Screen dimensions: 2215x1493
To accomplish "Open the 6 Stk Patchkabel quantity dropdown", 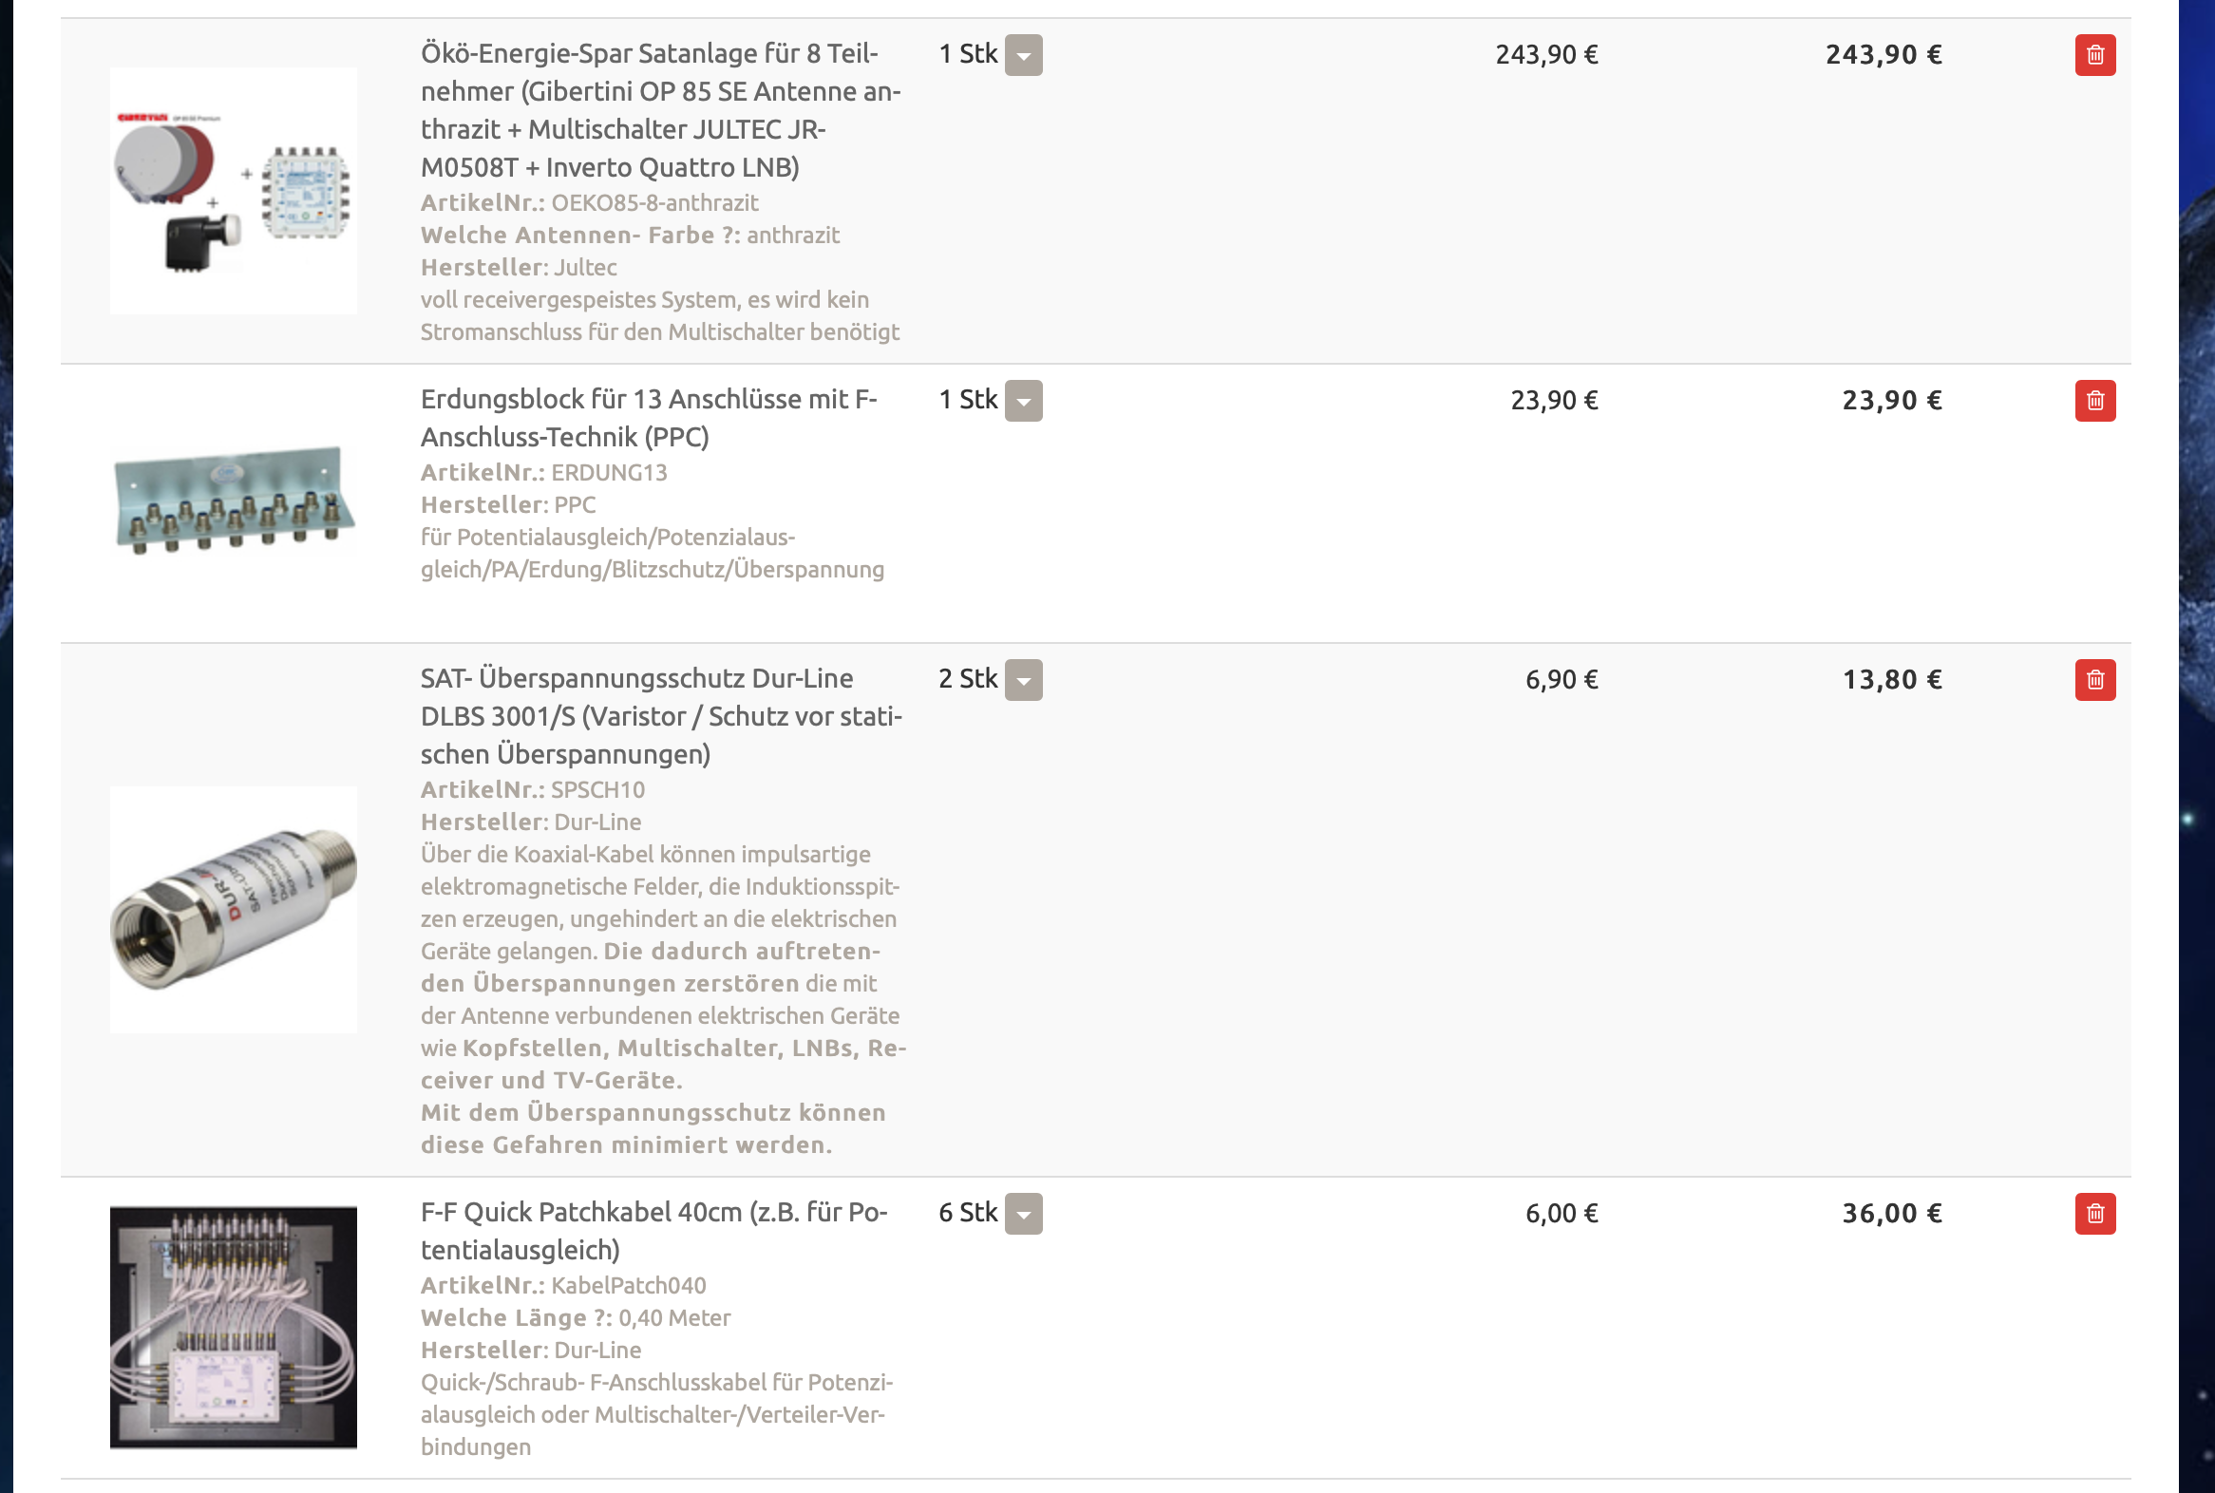I will coord(1024,1214).
